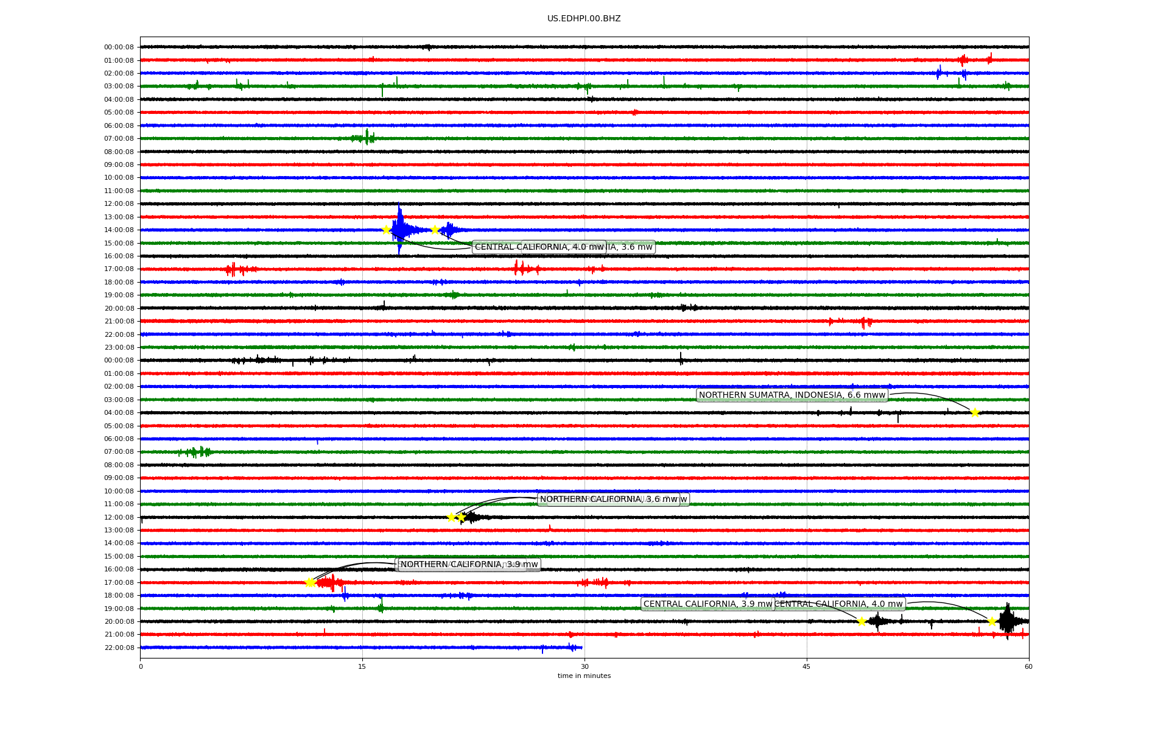Screen dimensions: 1169x731
Task: Click the Northern Sumatra 6.6 mww label
Action: (x=792, y=395)
